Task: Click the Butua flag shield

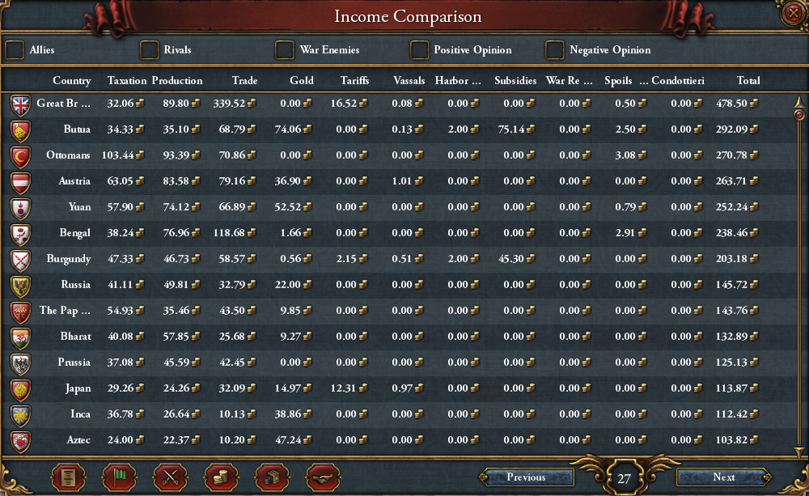Action: tap(21, 130)
